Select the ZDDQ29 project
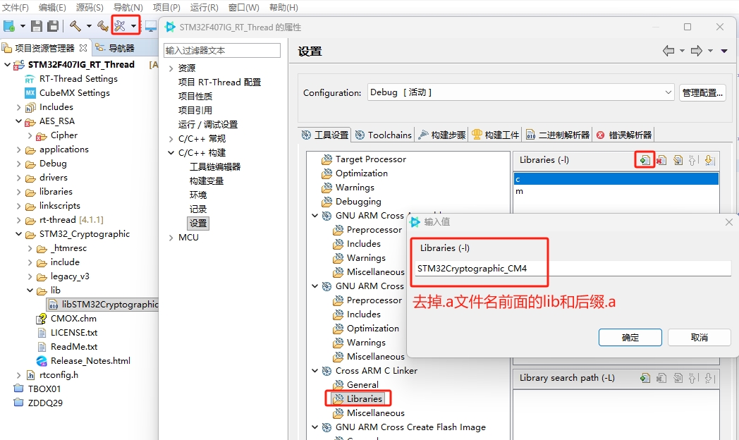 coord(44,403)
